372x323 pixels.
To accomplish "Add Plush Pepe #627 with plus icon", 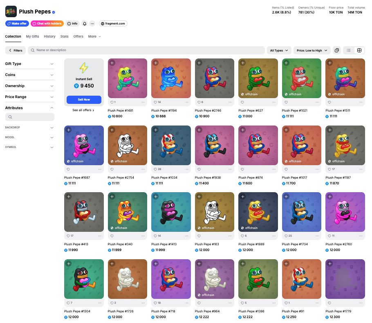I will tap(243, 63).
